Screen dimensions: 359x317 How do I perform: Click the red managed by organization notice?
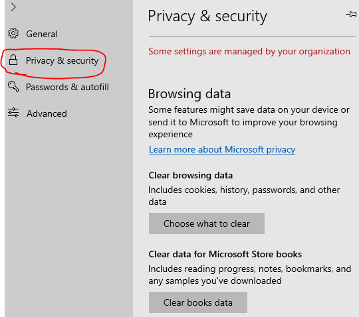(249, 51)
